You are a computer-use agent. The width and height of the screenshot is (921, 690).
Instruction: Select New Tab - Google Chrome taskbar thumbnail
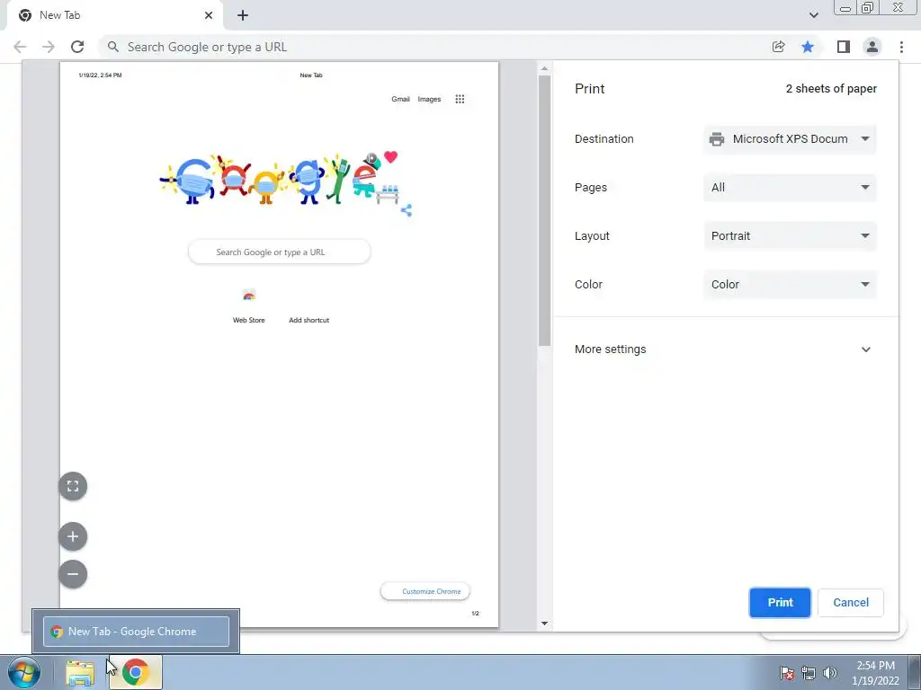pyautogui.click(x=136, y=632)
